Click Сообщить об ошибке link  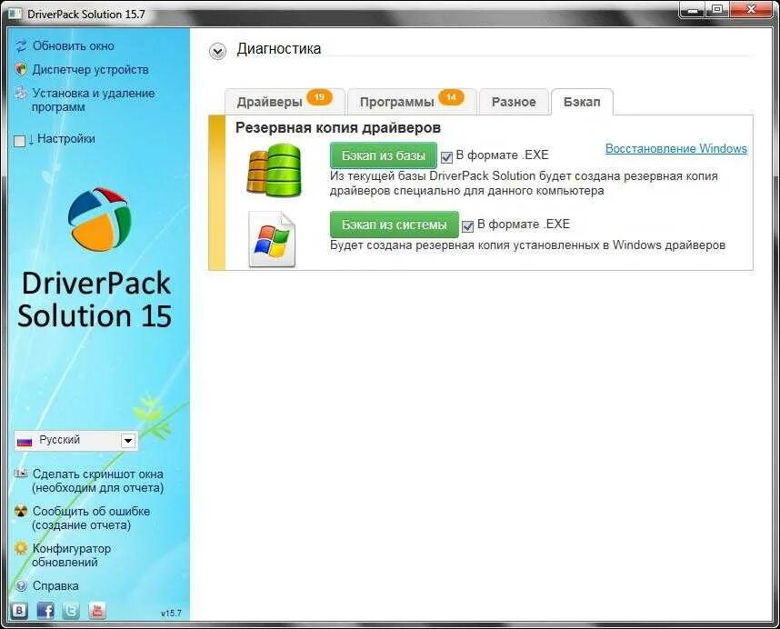point(91,518)
